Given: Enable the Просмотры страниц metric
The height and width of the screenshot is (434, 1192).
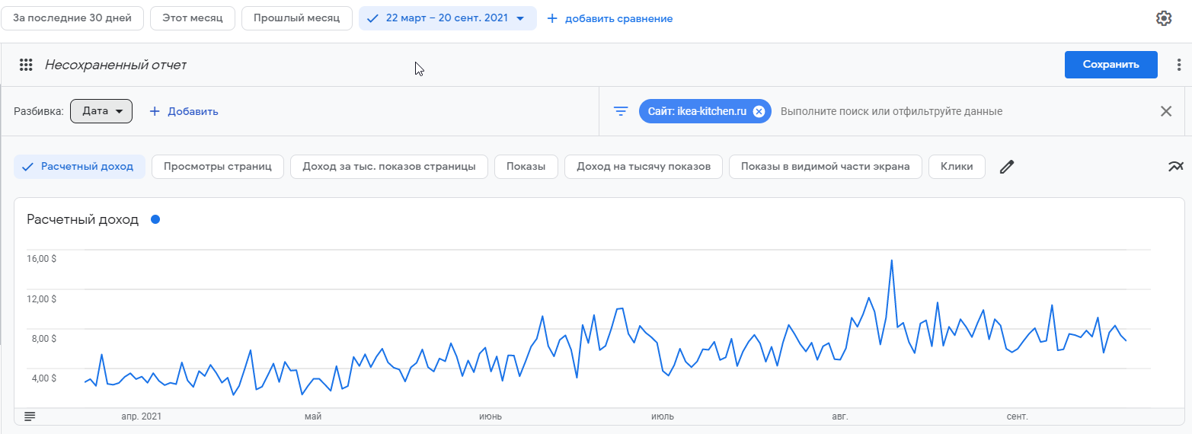Looking at the screenshot, I should [x=218, y=167].
